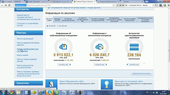Screen dimensions: 170x95
Task: Switch to the 'Топ рейтинг заказов и контрактов' tab
Action: pyautogui.click(x=98, y=20)
